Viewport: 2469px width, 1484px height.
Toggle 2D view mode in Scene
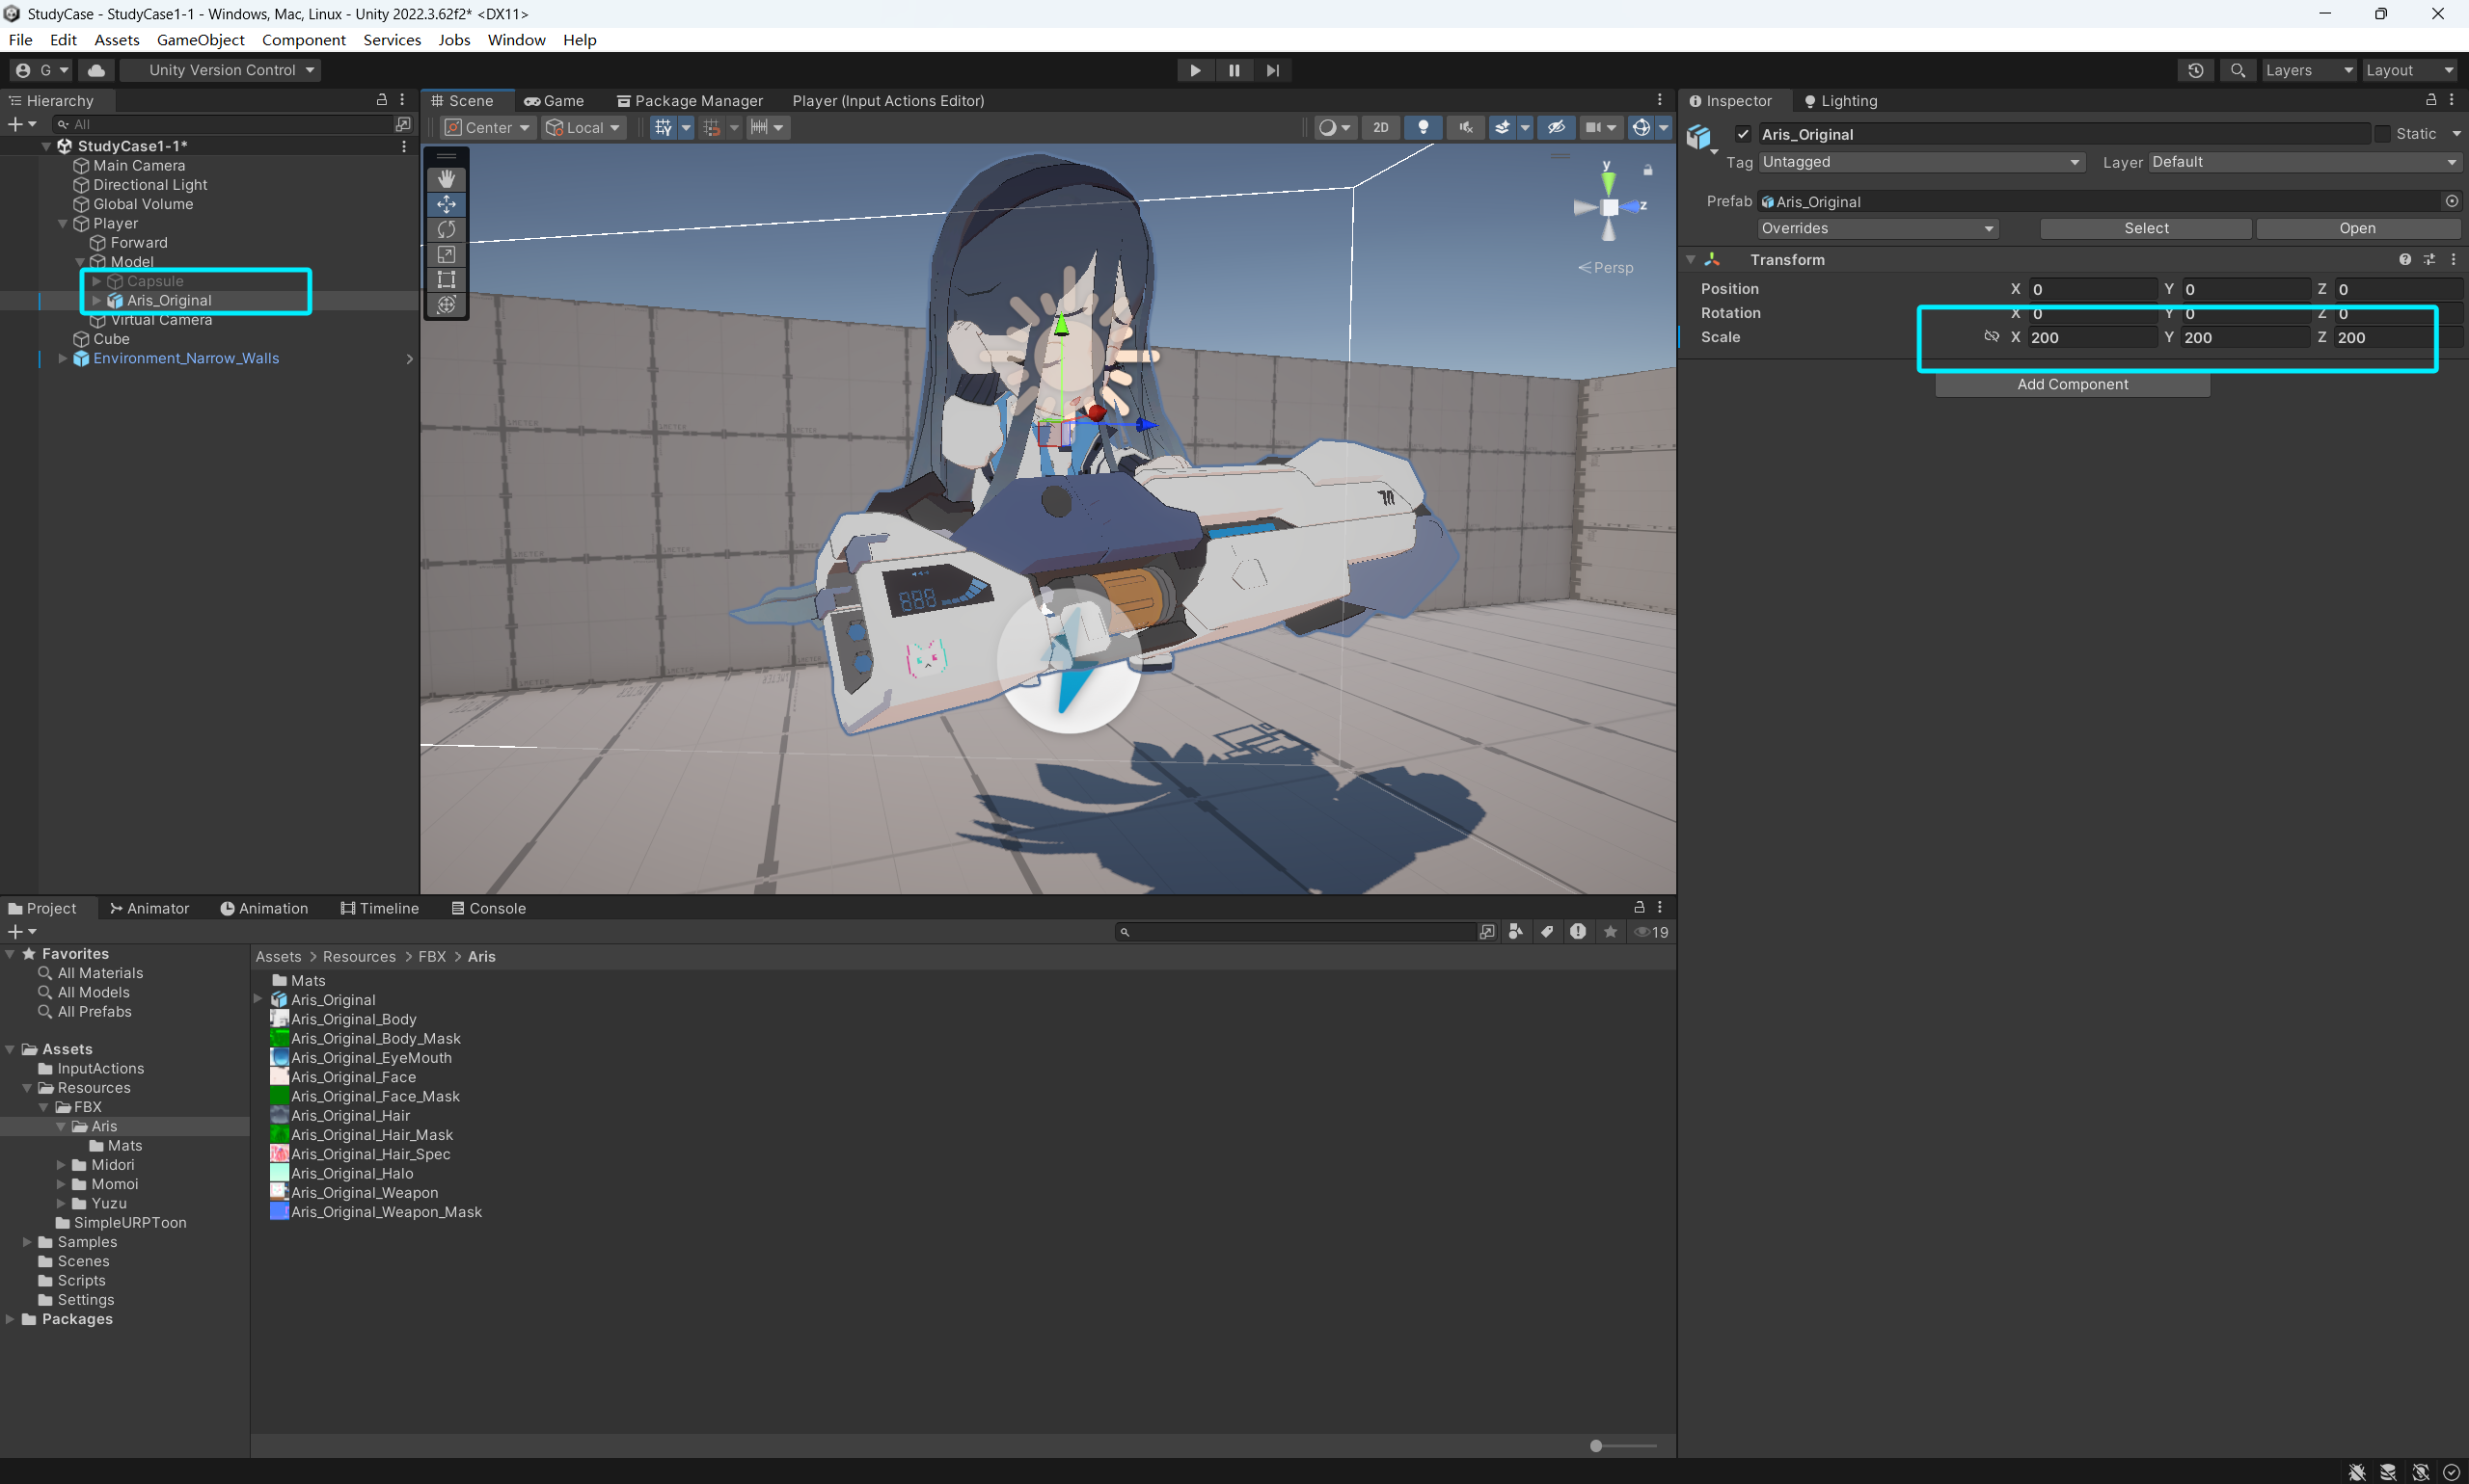tap(1380, 127)
